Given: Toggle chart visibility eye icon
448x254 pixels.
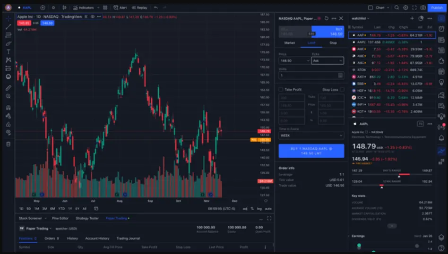Looking at the screenshot, I should (x=92, y=17).
